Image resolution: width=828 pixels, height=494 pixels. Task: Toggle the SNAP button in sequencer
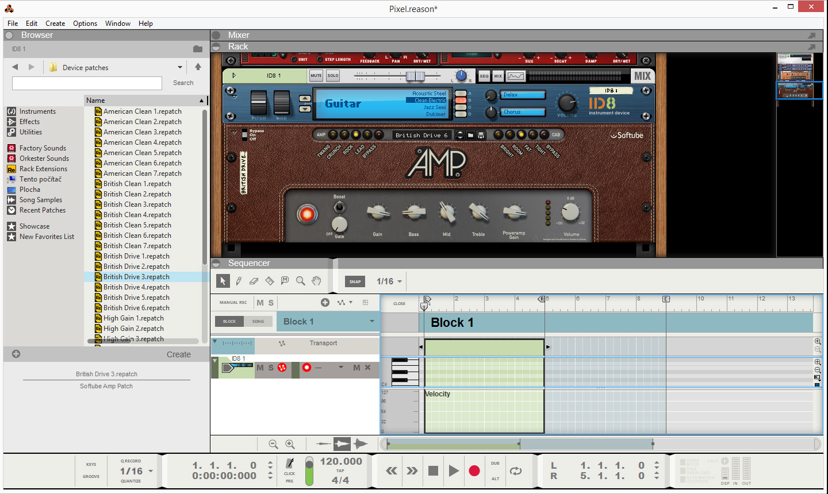[355, 281]
